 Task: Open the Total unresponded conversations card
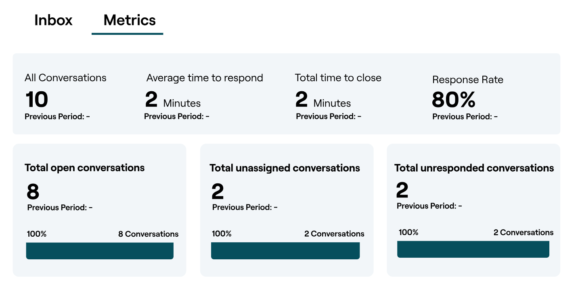click(x=474, y=168)
